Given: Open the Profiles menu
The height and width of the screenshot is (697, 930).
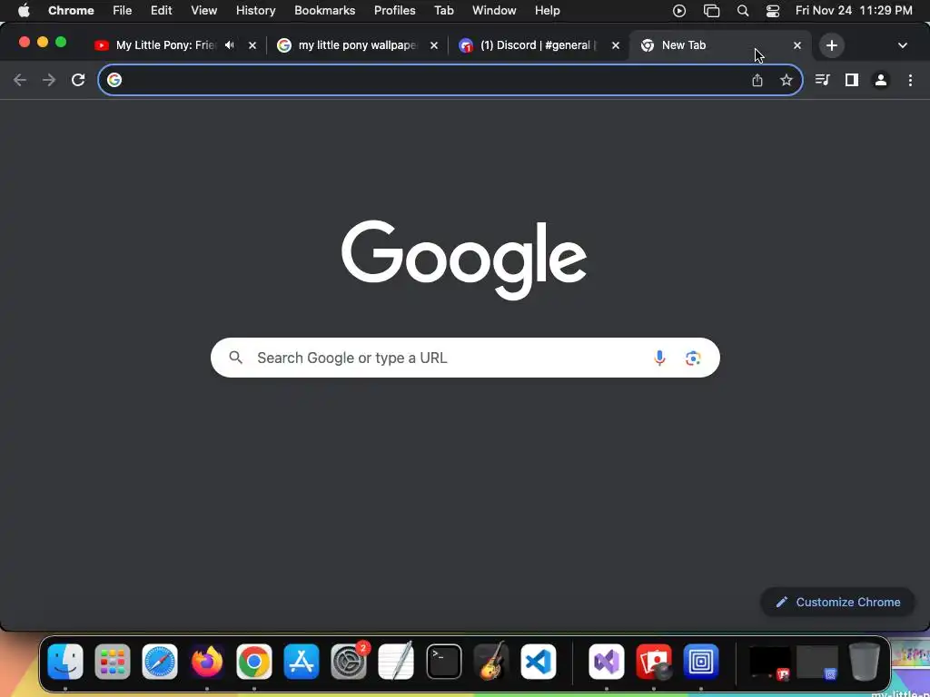Looking at the screenshot, I should (x=394, y=11).
